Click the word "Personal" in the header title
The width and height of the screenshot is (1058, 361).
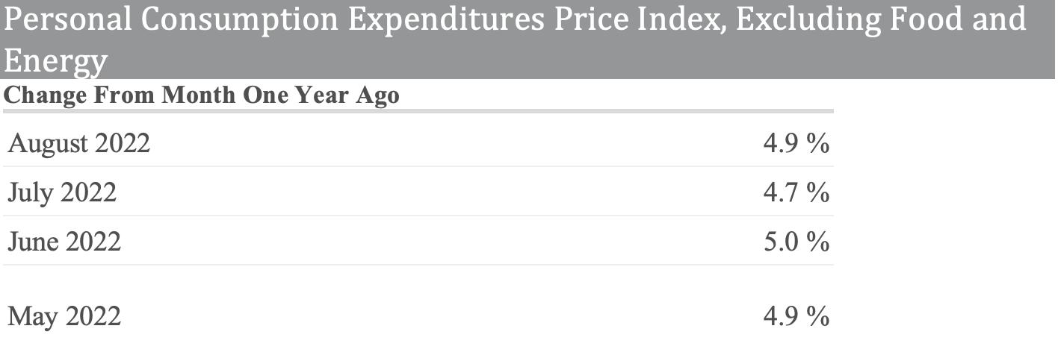(66, 20)
